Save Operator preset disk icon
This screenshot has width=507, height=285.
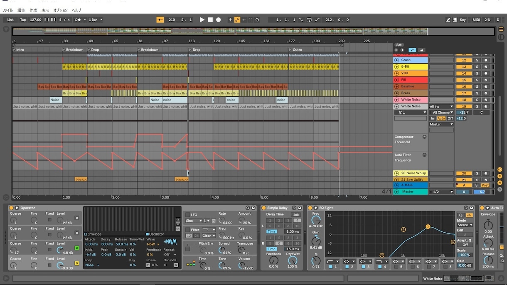253,208
